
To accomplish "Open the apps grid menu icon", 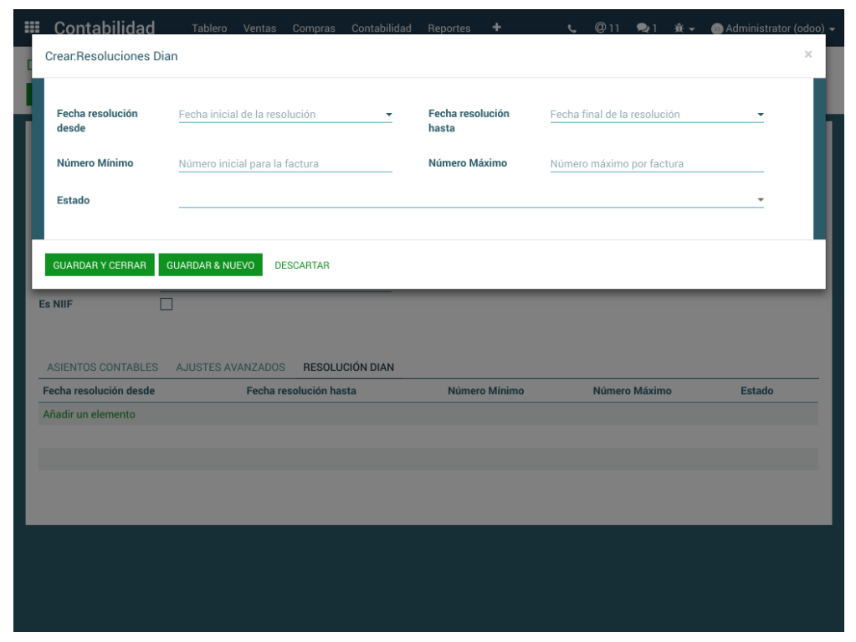I will [36, 28].
